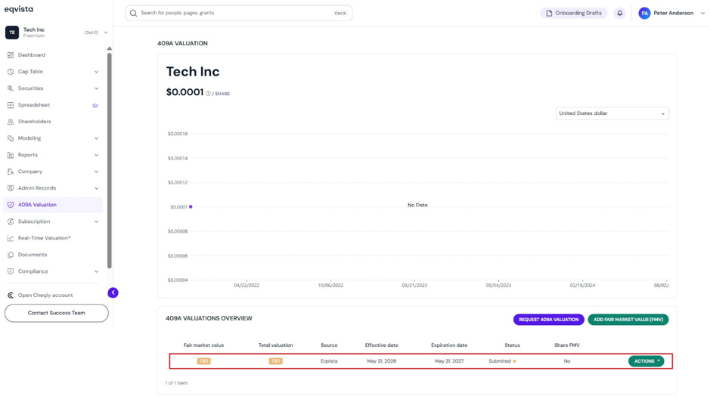Screen dimensions: 710x399
Task: Click the eqvista logo
Action: pos(19,9)
